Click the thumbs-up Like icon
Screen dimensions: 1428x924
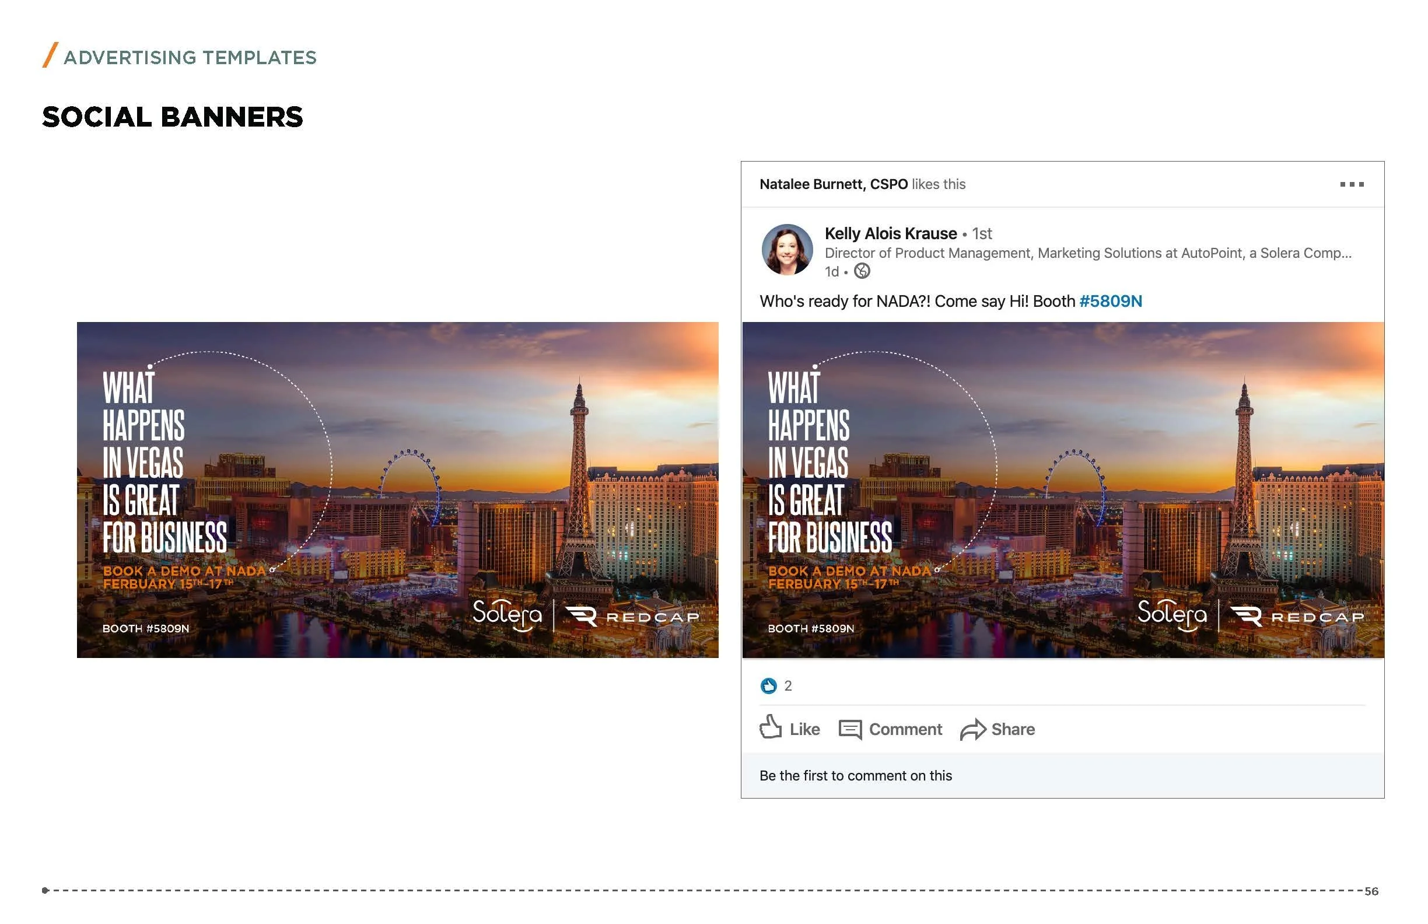tap(771, 728)
